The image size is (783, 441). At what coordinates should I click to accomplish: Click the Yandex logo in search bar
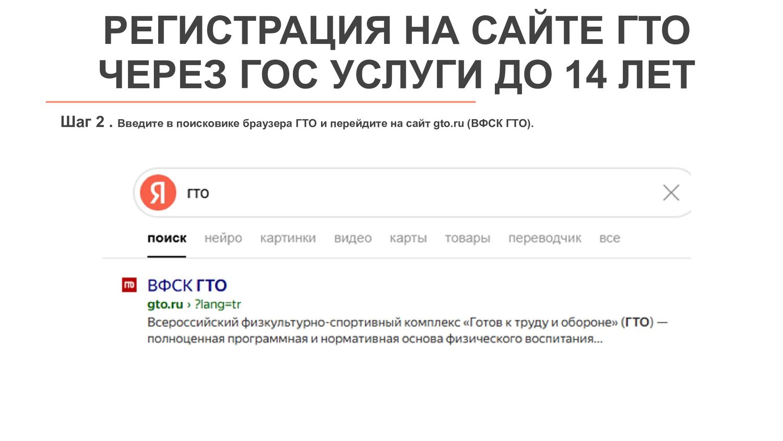click(158, 193)
